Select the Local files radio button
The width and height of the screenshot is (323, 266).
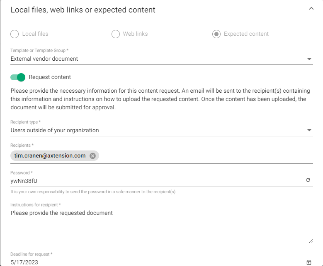point(15,34)
